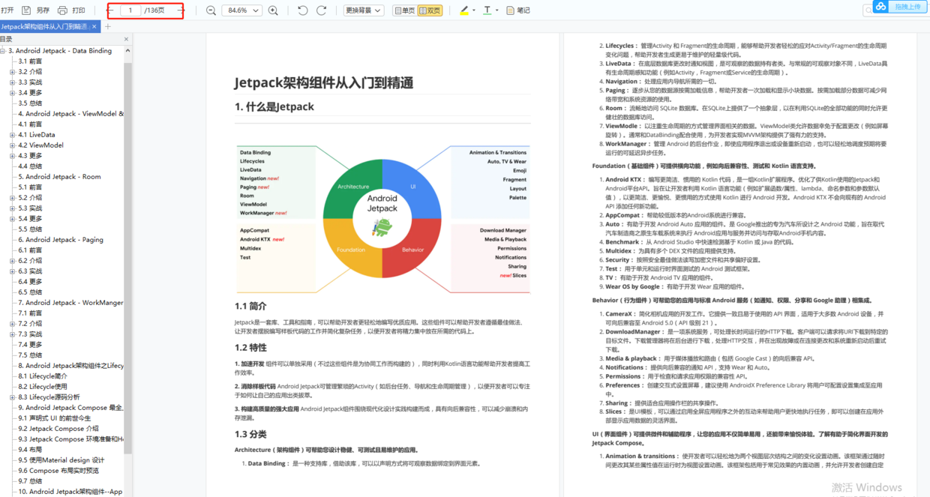Go to next page with right arrow
Screen dimensions: 930x497
(x=179, y=10)
